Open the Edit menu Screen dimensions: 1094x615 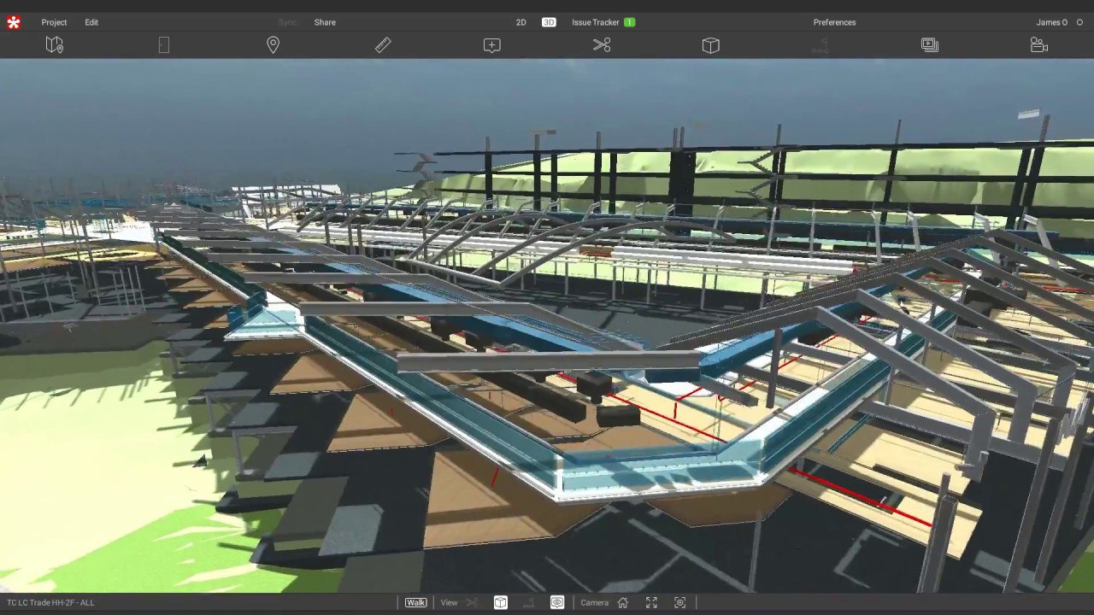point(91,22)
